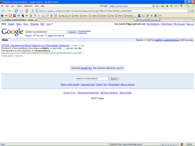Select the 'the web' search radio button

coord(34,35)
